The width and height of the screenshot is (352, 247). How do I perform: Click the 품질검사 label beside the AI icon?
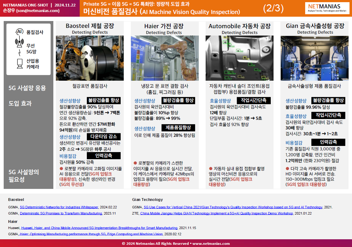click(x=35, y=32)
